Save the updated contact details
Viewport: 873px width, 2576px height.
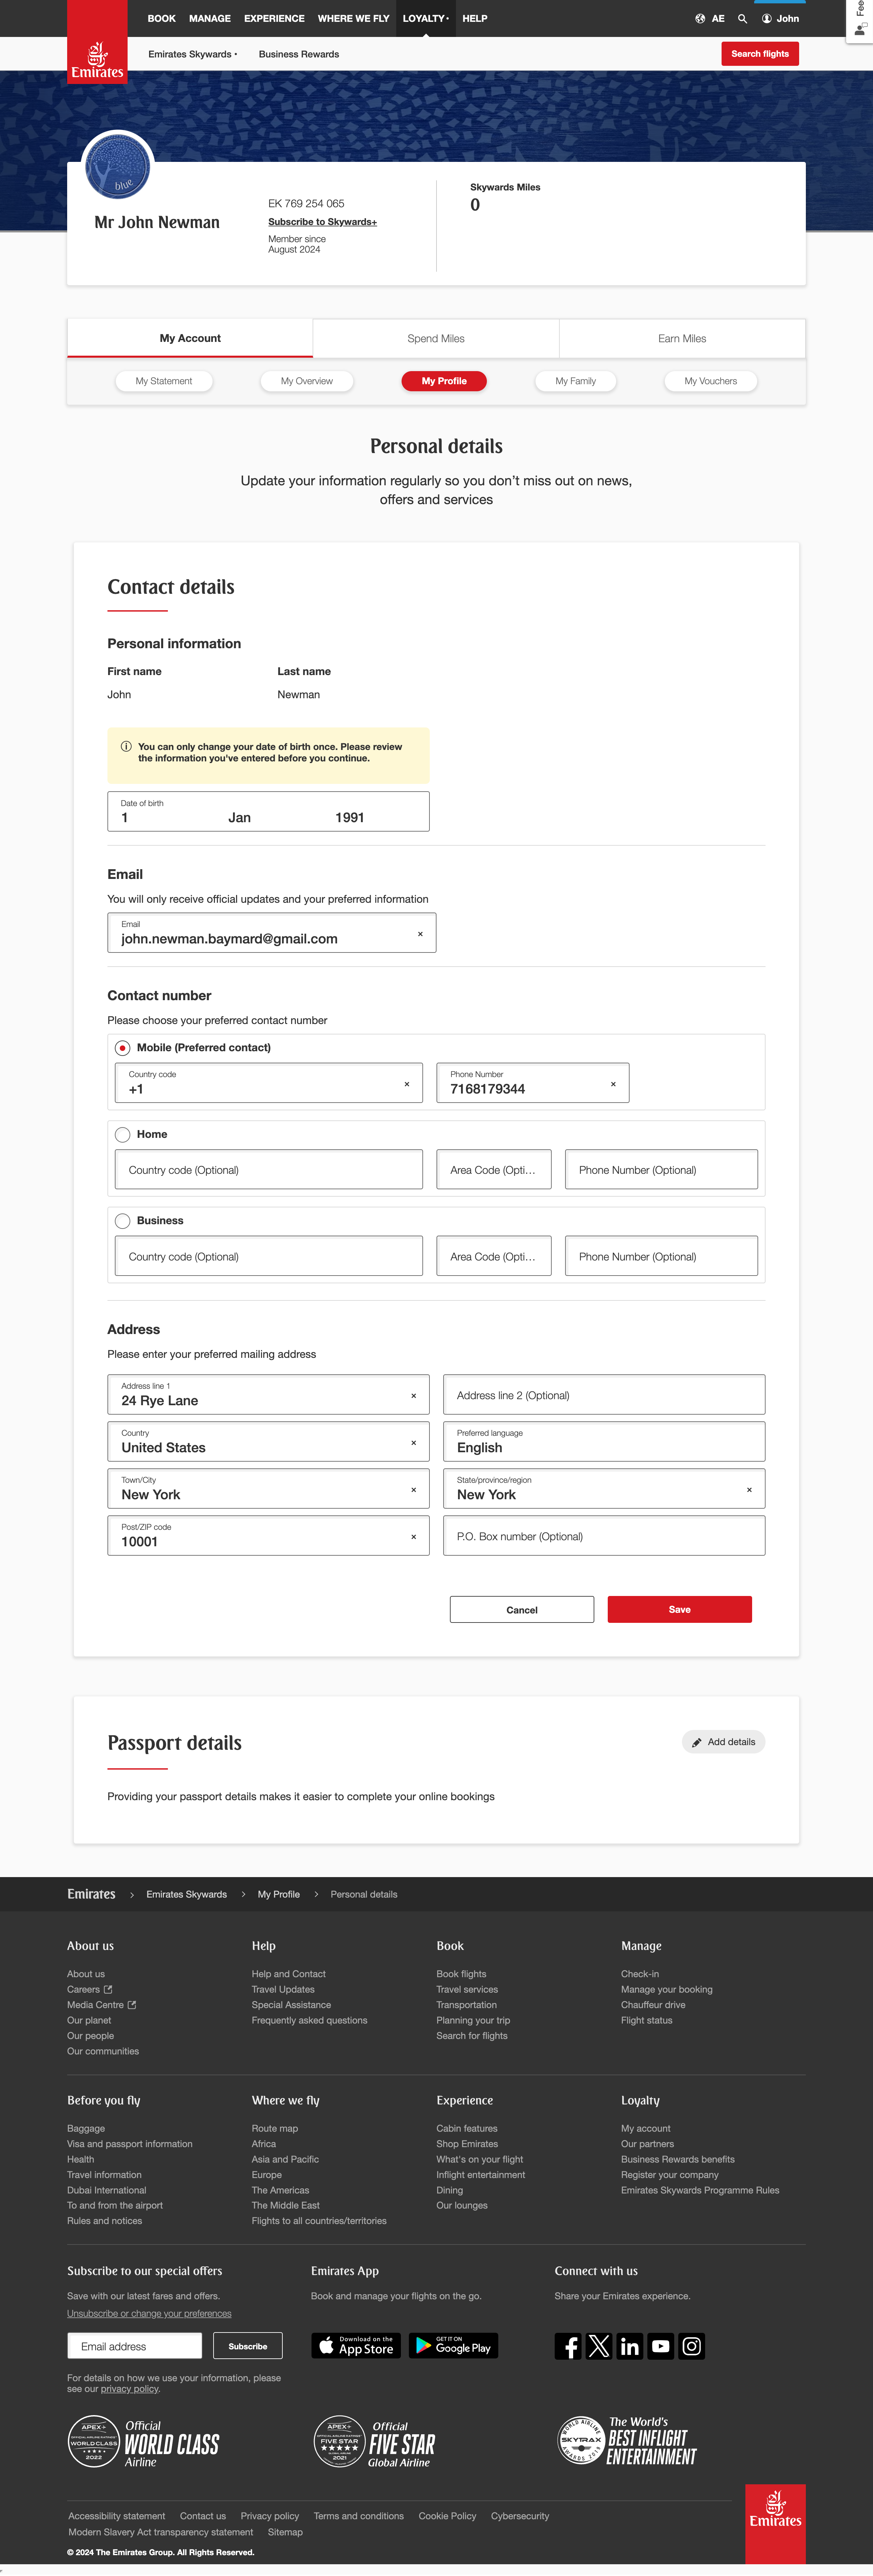[679, 1609]
